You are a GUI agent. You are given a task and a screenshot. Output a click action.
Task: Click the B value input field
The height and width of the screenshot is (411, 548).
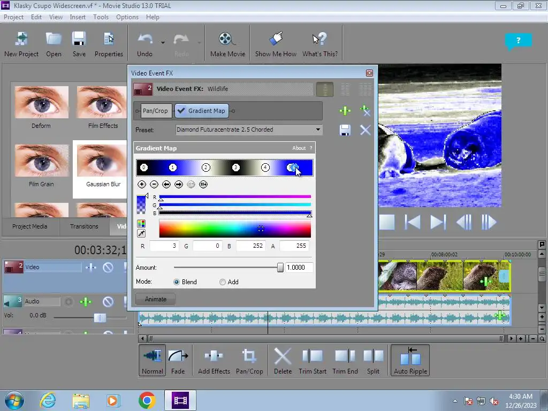(x=250, y=246)
